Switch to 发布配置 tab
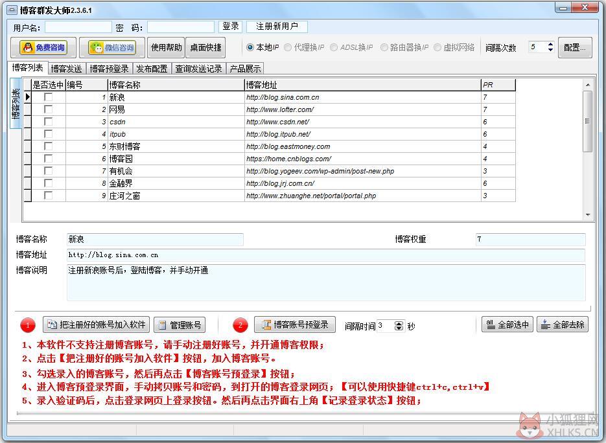This screenshot has height=443, width=606. click(152, 69)
